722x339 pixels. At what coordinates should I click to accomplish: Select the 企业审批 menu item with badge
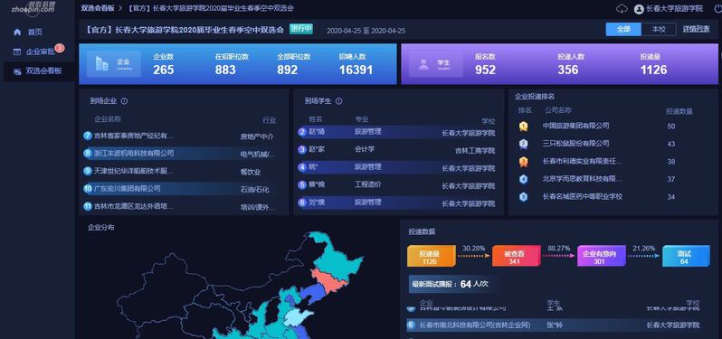tap(40, 52)
